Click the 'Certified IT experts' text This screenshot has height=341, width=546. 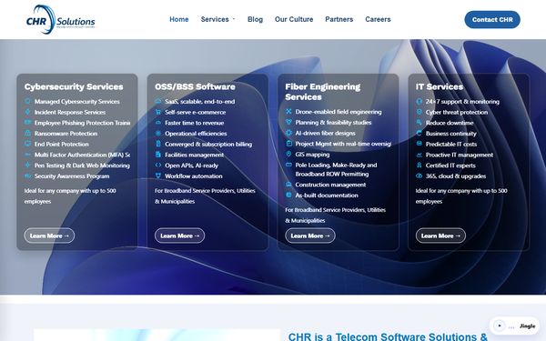[x=450, y=165]
